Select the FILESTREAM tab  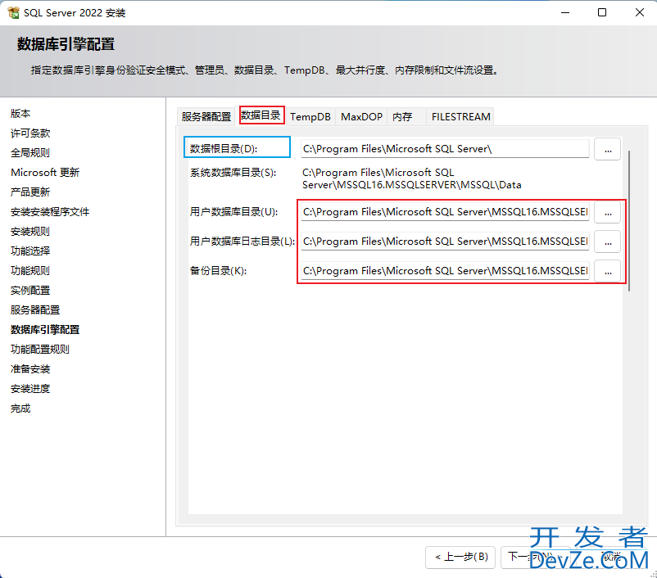click(460, 116)
